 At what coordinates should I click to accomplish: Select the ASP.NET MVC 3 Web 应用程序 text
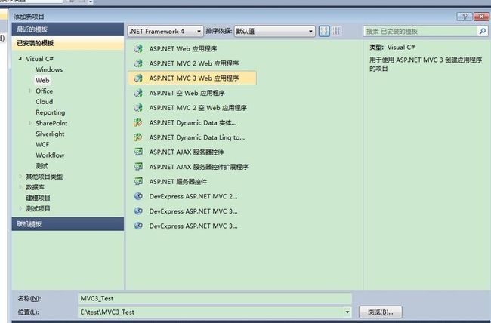pos(194,78)
